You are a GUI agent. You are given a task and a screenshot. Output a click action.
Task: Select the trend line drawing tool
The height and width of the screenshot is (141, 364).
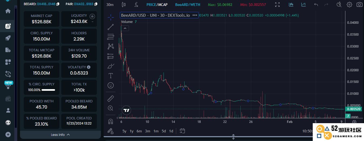[x=111, y=27]
